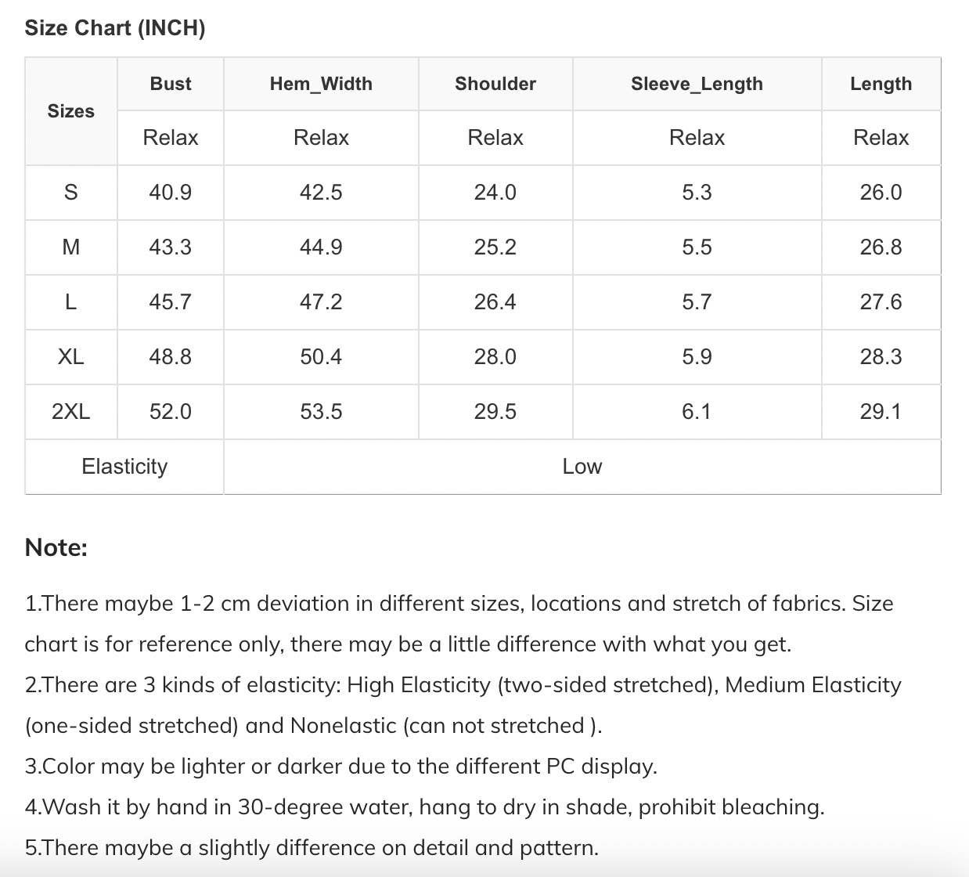This screenshot has height=877, width=969.
Task: Select the Sleeve_Length column header
Action: click(x=697, y=84)
